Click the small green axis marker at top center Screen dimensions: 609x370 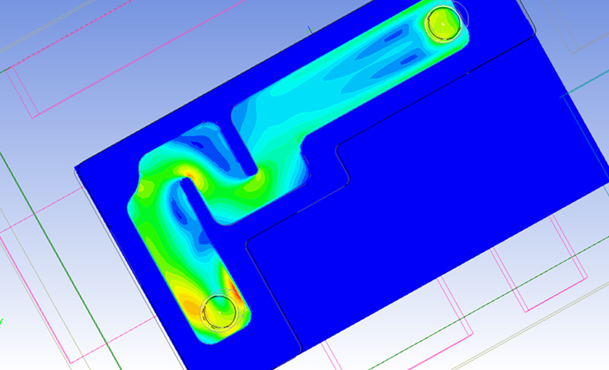pos(309,30)
